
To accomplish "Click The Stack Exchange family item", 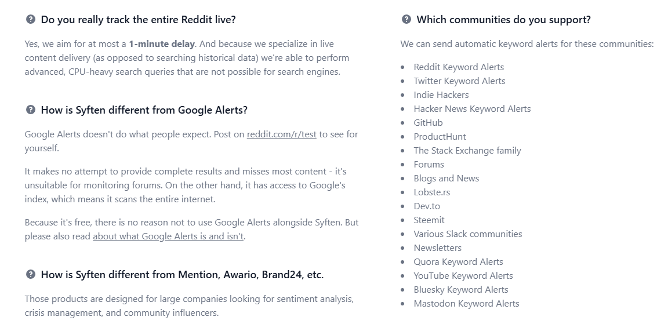I will (x=467, y=151).
